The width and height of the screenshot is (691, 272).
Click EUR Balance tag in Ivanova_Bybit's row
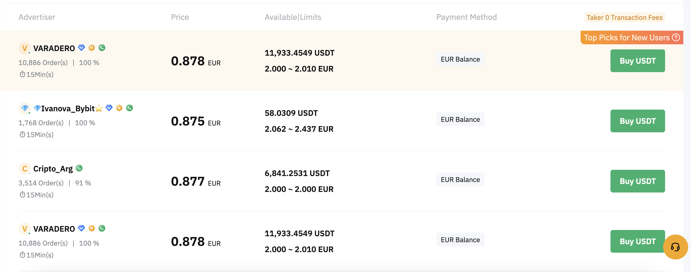[x=460, y=120]
